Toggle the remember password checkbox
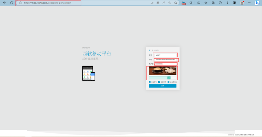Image resolution: width=262 pixels, height=137 pixels. click(x=159, y=82)
